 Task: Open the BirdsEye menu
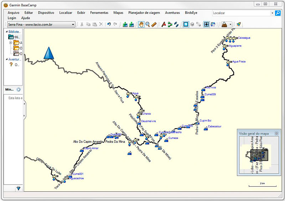coord(191,13)
